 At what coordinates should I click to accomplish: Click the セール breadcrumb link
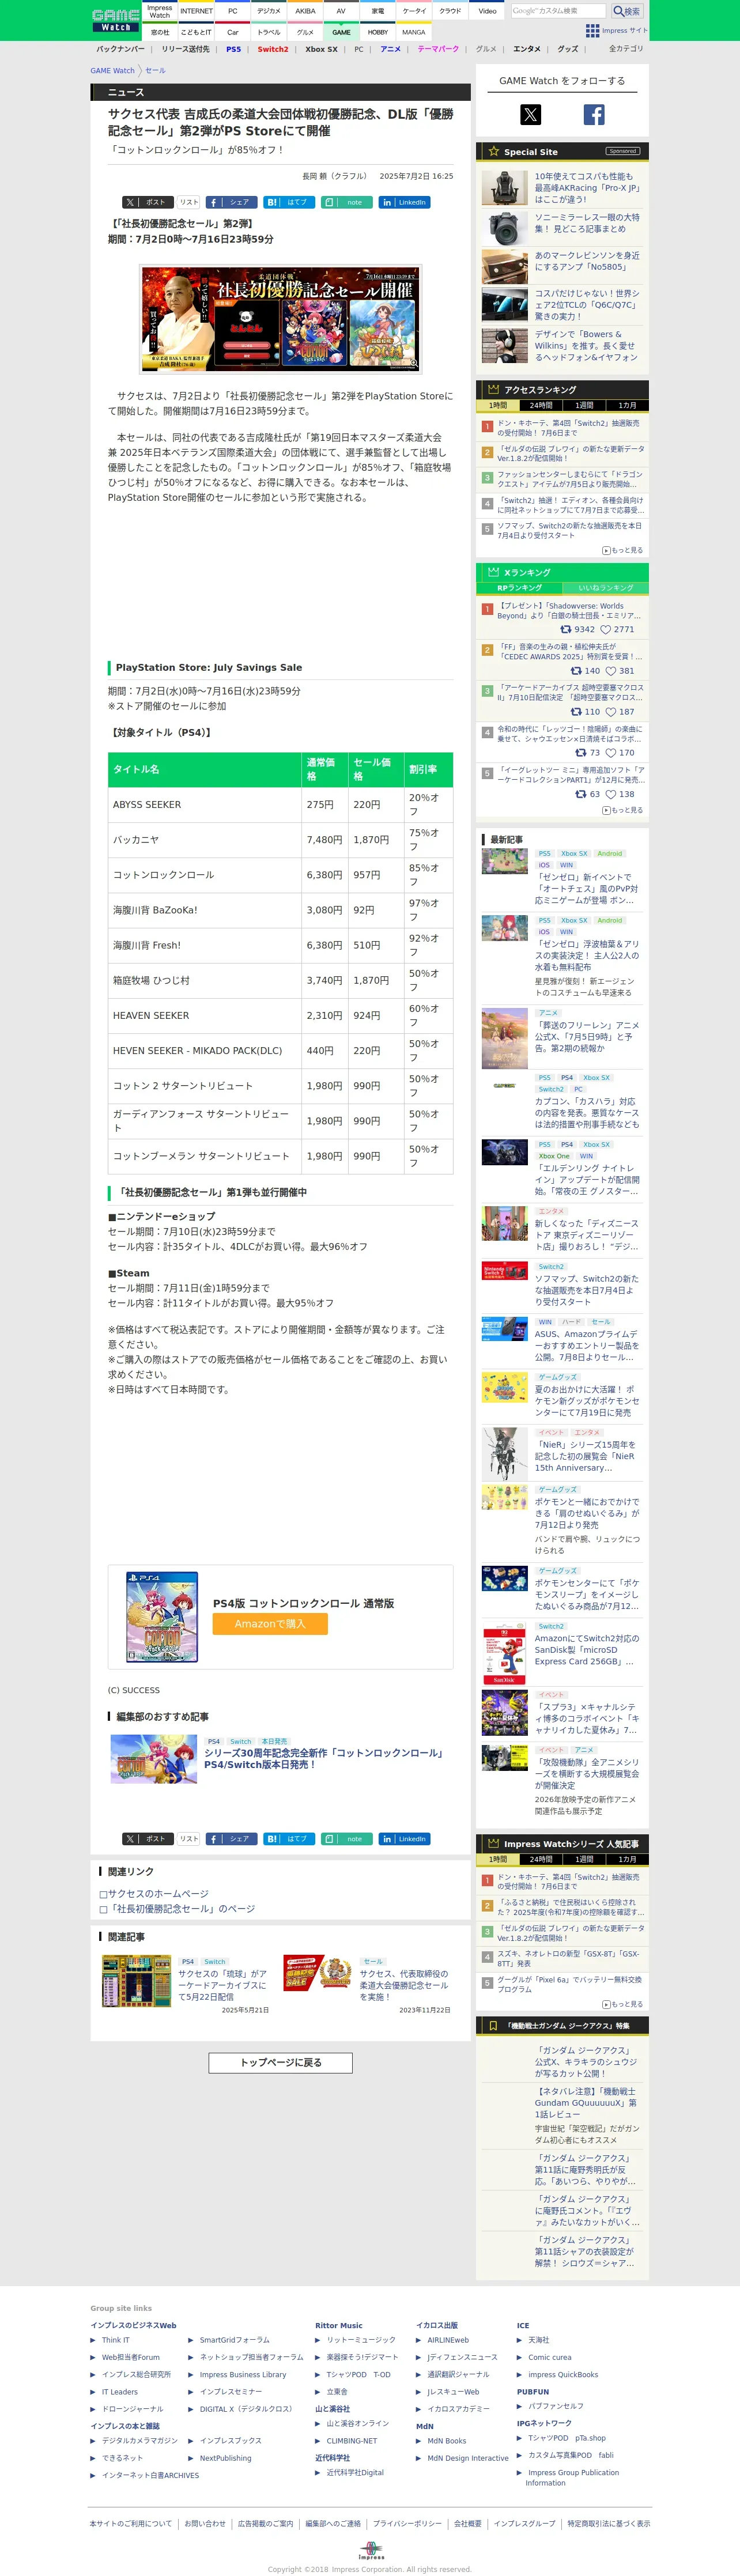tap(155, 71)
